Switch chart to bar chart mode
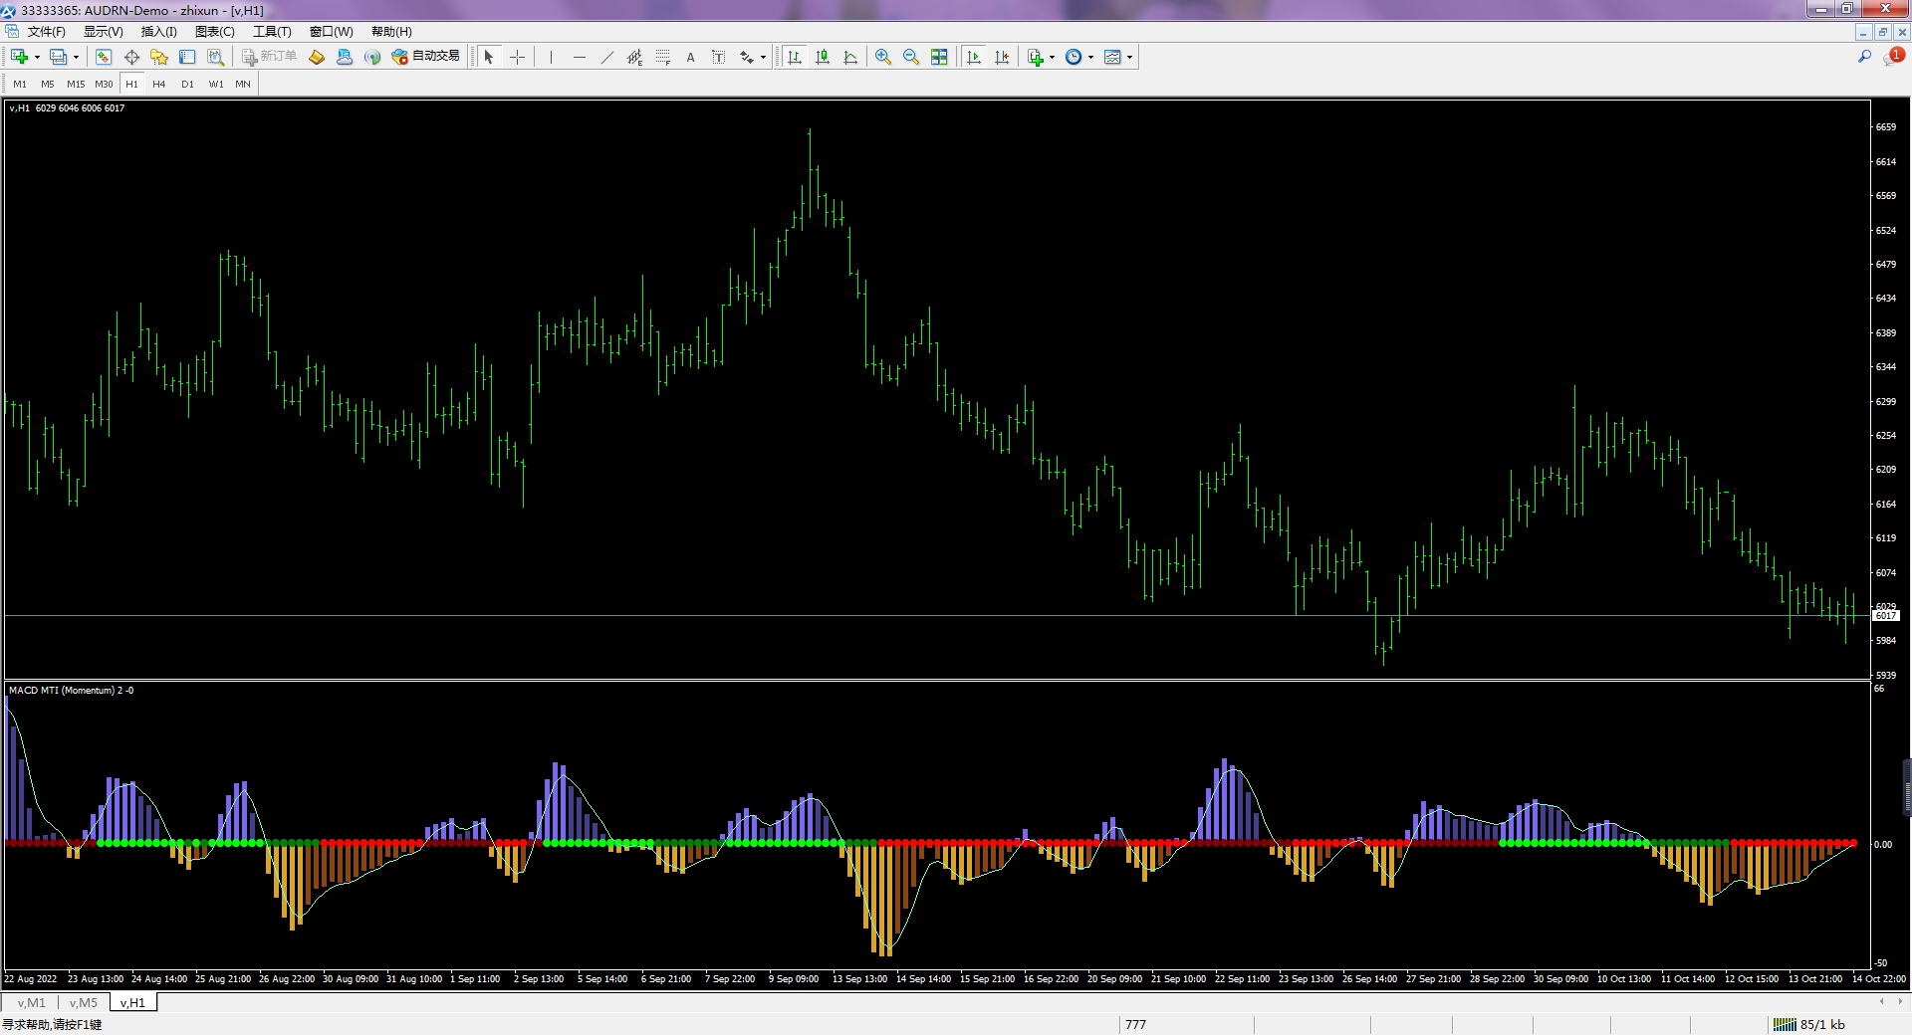1912x1035 pixels. (x=795, y=57)
